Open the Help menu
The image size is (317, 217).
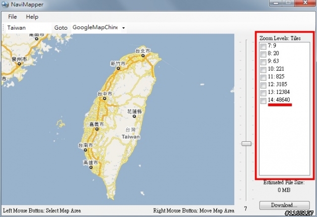pyautogui.click(x=32, y=17)
